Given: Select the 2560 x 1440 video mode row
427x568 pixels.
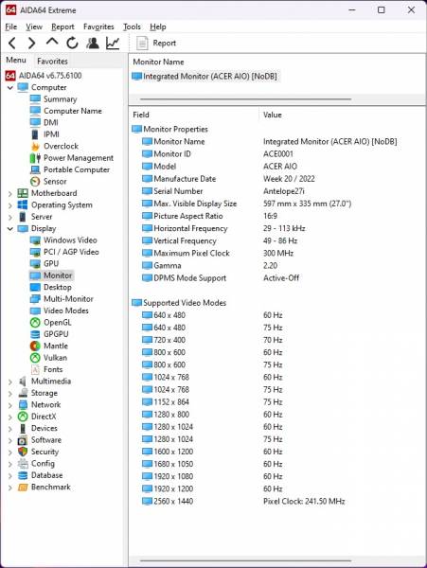Looking at the screenshot, I should click(x=277, y=502).
